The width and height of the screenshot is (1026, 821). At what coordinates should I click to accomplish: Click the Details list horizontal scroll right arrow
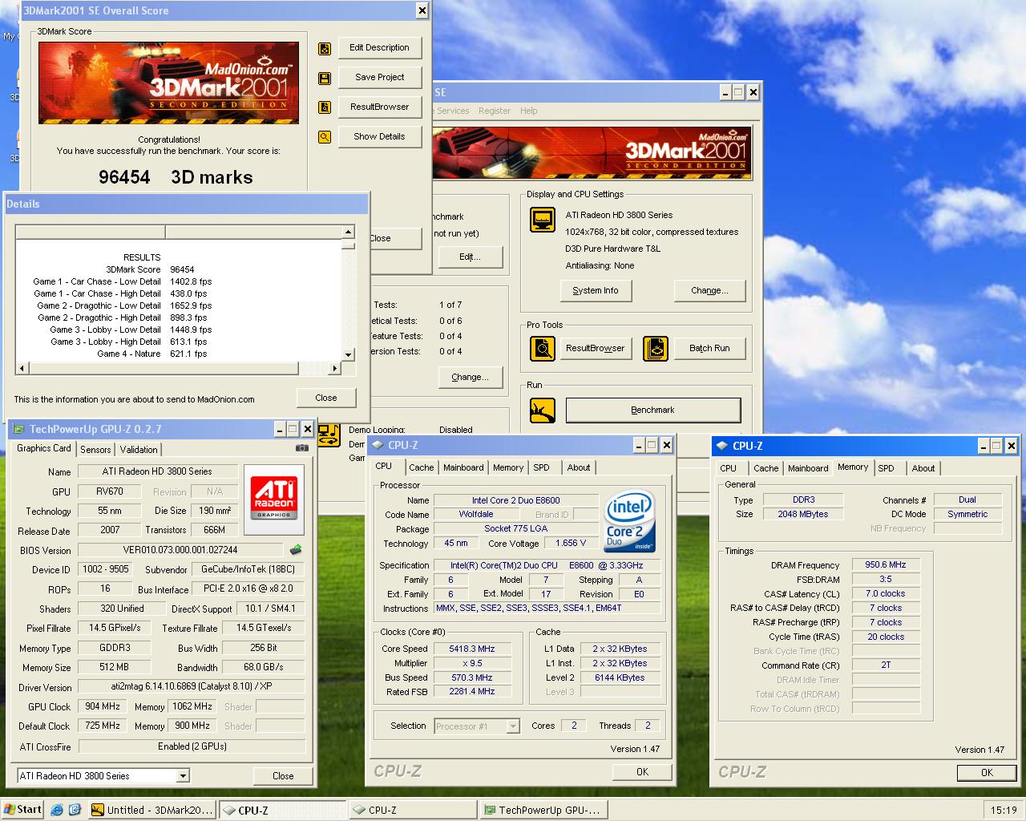click(x=335, y=369)
